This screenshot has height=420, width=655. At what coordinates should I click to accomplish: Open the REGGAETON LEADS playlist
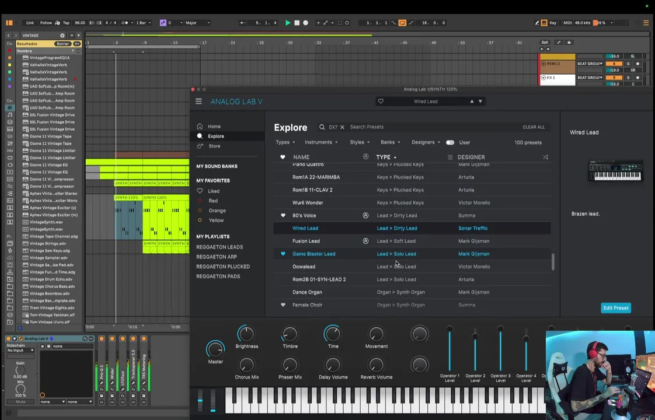[x=220, y=247]
